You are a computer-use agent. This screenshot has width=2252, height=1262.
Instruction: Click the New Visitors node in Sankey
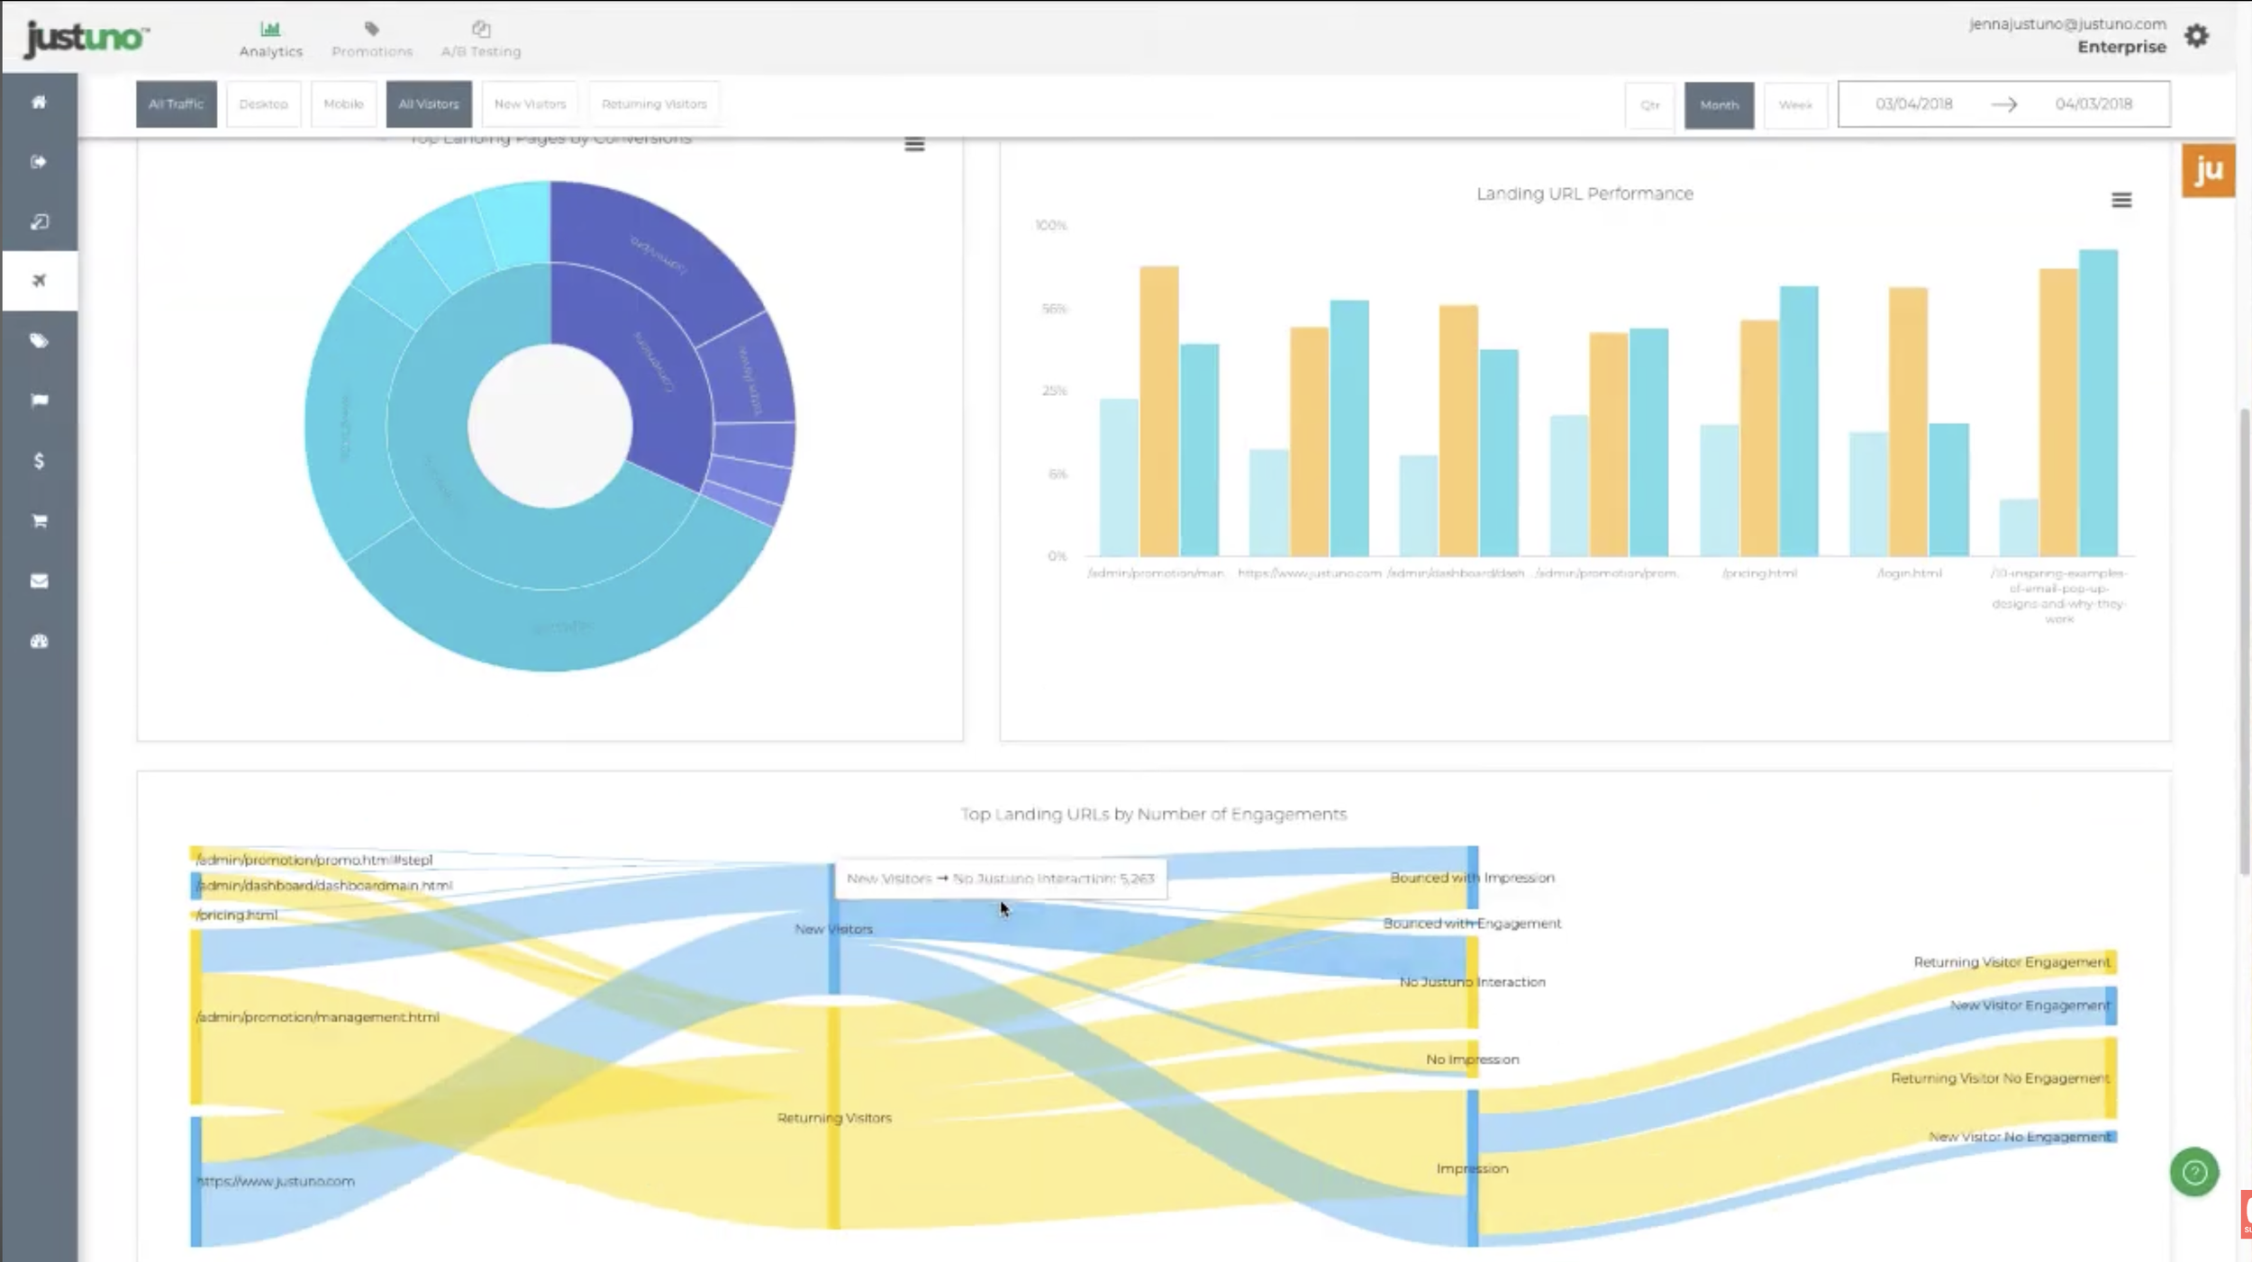click(834, 929)
